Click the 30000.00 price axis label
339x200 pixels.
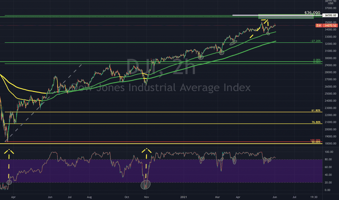coord(331,58)
